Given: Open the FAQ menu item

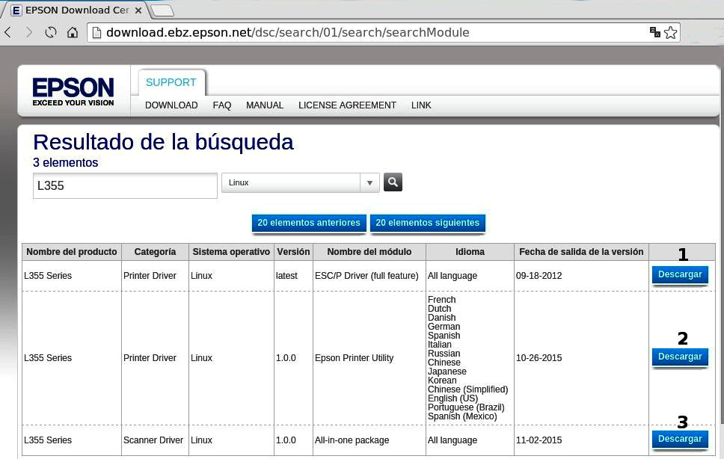Looking at the screenshot, I should (x=221, y=105).
